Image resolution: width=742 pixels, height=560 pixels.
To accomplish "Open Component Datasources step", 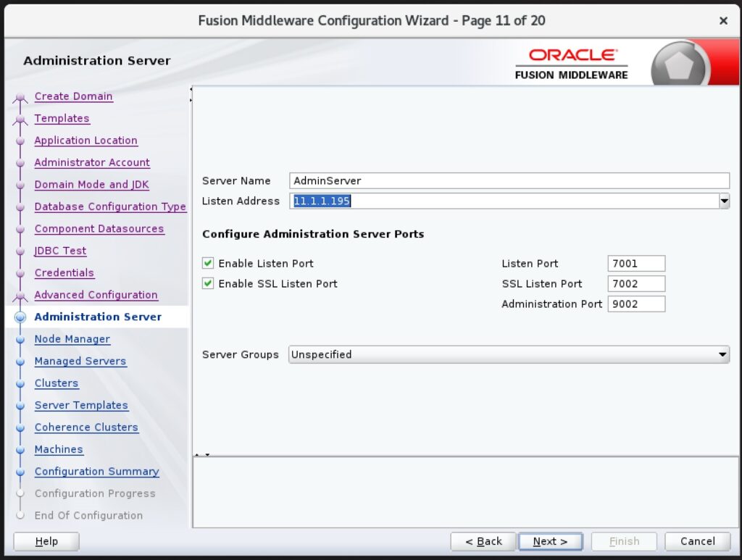I will tap(99, 228).
